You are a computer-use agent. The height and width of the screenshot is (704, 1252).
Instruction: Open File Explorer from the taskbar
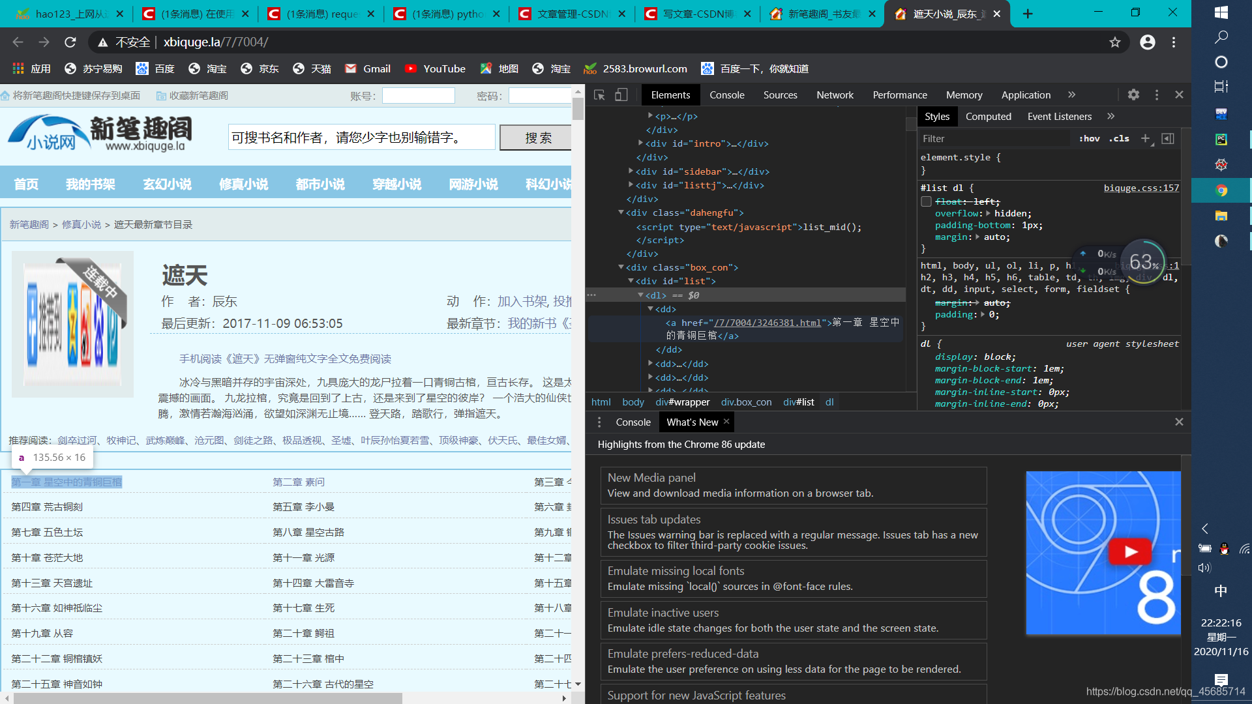point(1221,216)
